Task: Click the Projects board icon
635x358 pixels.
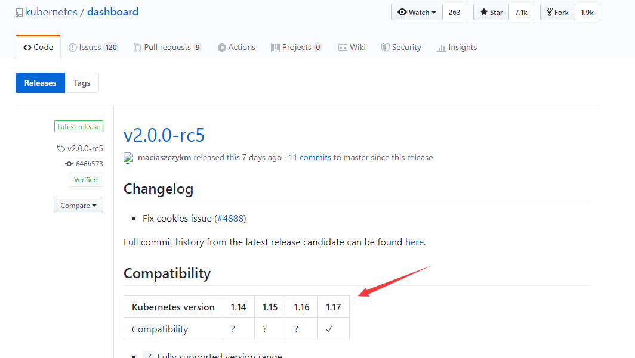Action: click(x=275, y=48)
